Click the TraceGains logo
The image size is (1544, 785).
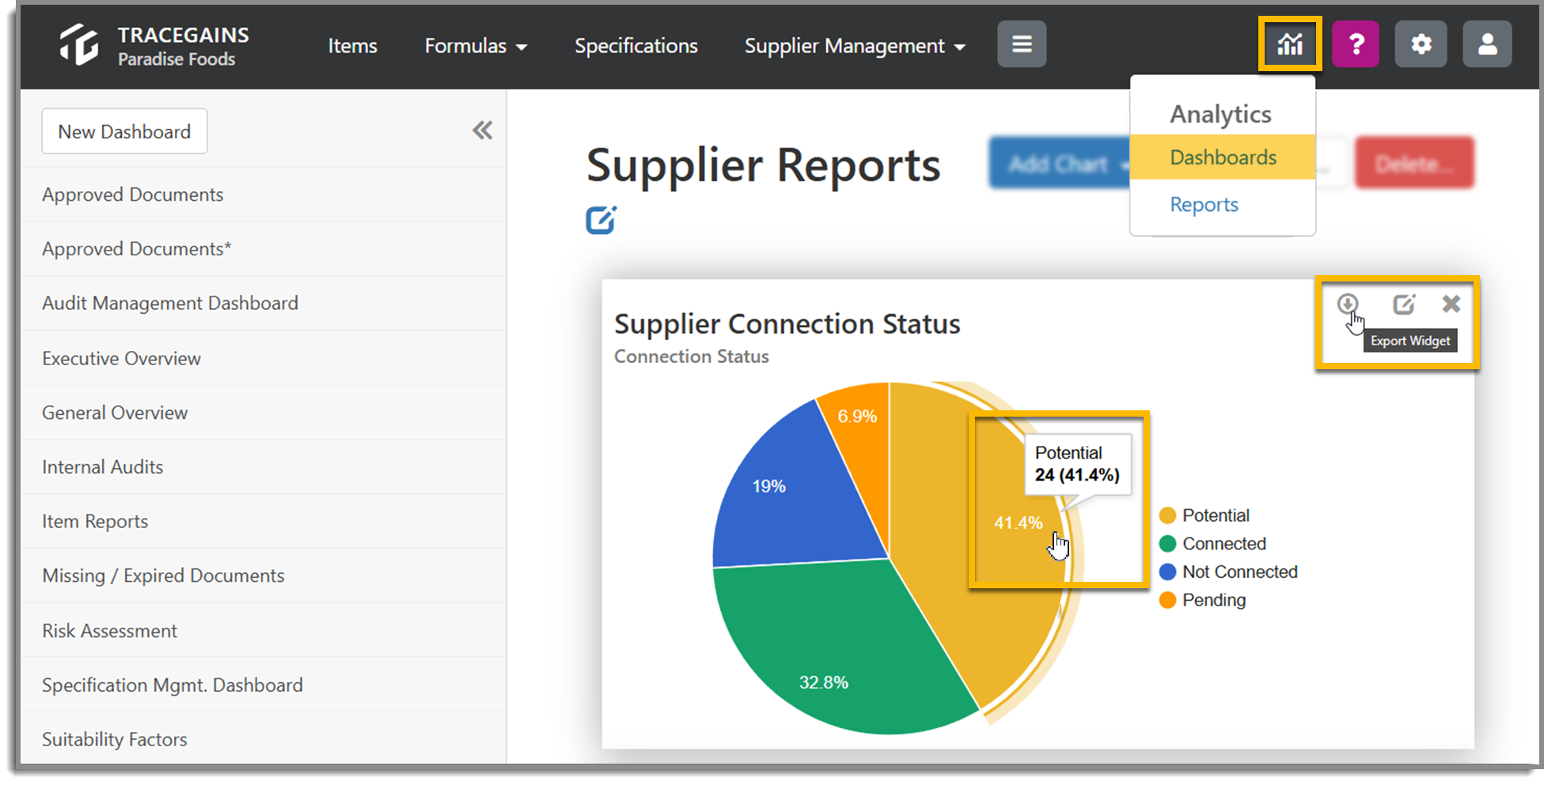click(154, 45)
